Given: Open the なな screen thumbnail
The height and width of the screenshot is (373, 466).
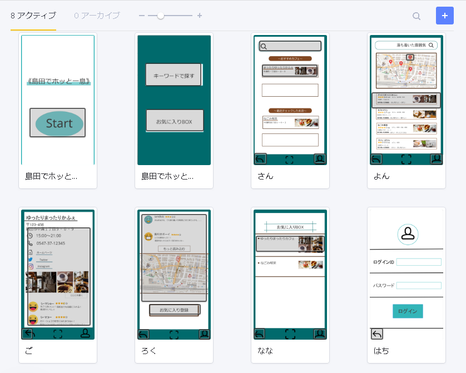Looking at the screenshot, I should click(x=290, y=285).
